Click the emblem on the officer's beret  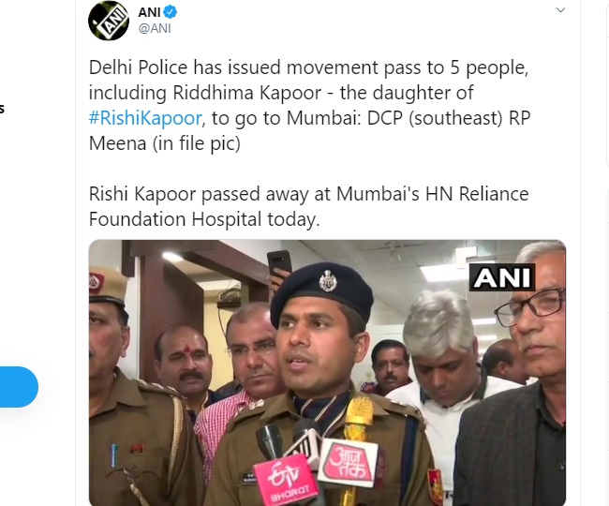(x=328, y=281)
